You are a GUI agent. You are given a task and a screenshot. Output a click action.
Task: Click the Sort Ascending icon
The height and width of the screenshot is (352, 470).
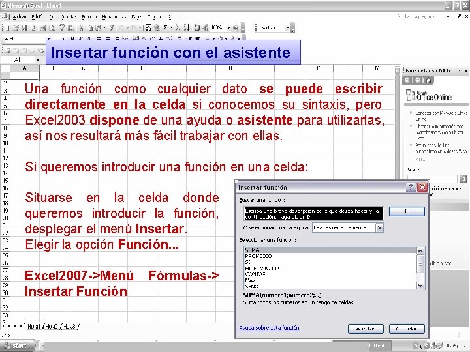pyautogui.click(x=178, y=28)
